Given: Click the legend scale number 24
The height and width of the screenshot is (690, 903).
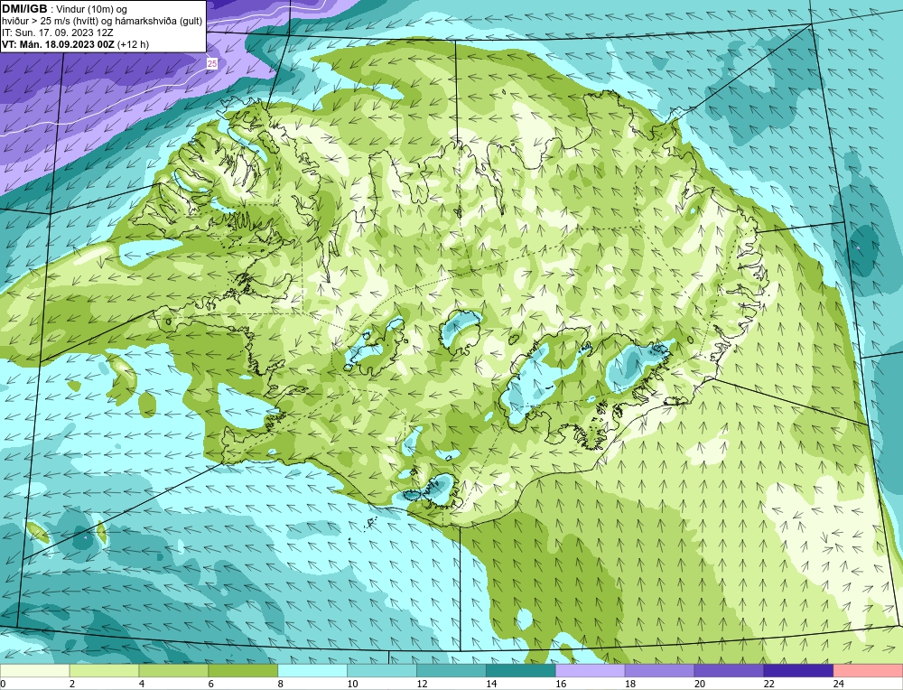Looking at the screenshot, I should coord(838,684).
